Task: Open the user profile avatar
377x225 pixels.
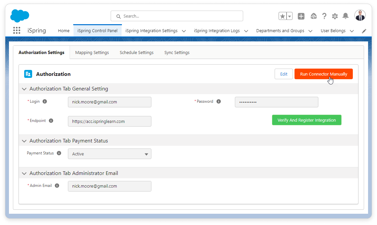Action: (360, 16)
